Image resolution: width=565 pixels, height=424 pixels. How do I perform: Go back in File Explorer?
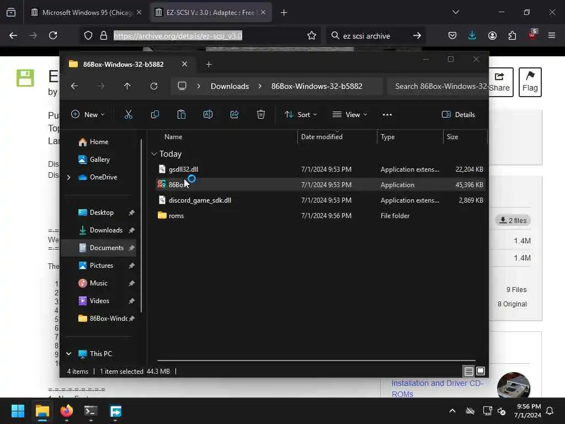(x=74, y=86)
